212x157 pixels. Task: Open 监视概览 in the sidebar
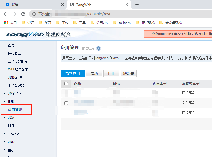tap(14, 53)
